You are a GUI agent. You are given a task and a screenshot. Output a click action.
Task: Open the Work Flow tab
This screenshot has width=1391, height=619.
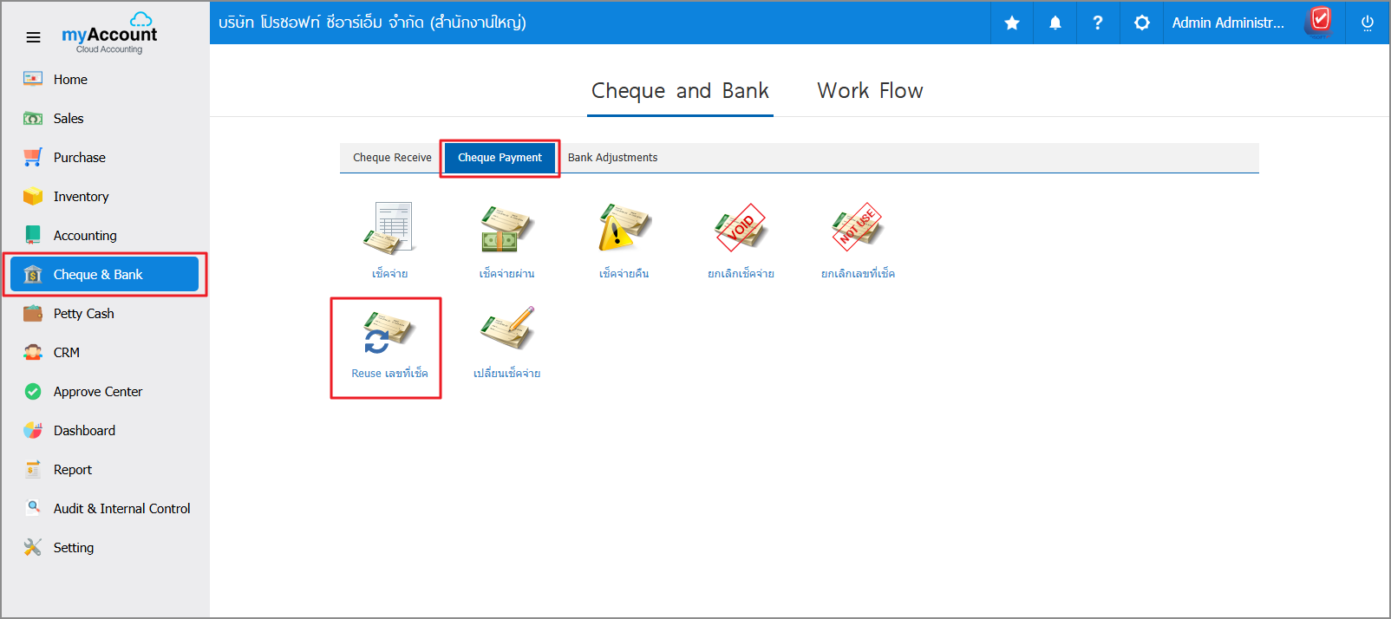(870, 91)
